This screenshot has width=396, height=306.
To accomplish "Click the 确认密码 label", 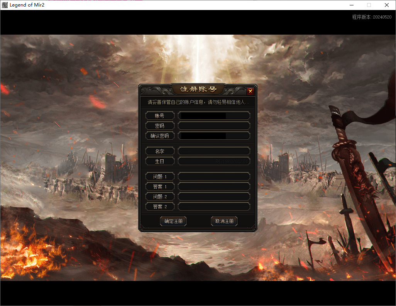I will click(x=160, y=136).
